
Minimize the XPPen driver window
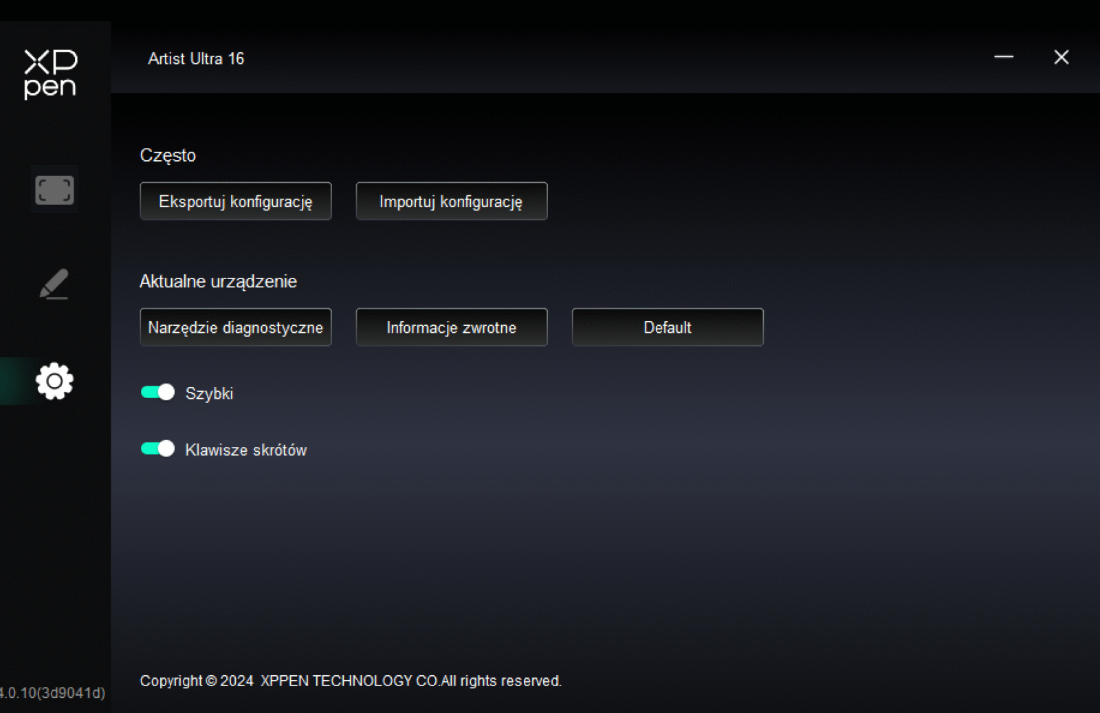(1004, 57)
